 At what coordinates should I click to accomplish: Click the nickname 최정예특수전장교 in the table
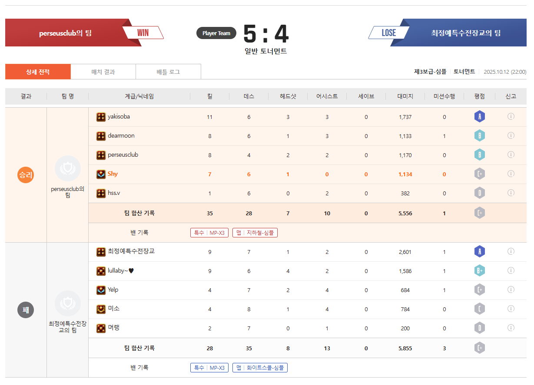click(x=131, y=251)
